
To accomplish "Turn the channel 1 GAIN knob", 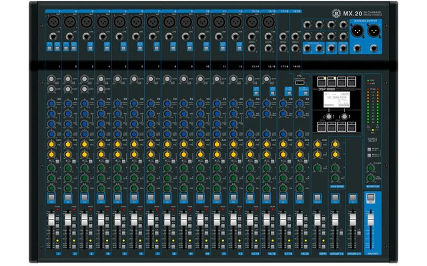I will [x=51, y=79].
